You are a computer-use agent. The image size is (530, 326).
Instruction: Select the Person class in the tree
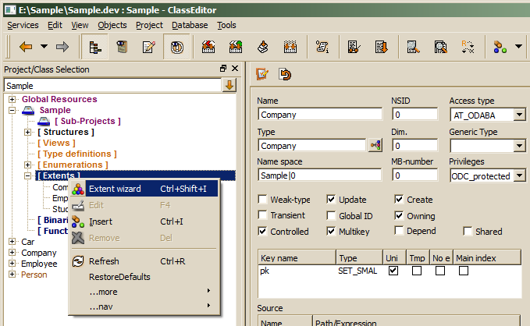coord(34,275)
